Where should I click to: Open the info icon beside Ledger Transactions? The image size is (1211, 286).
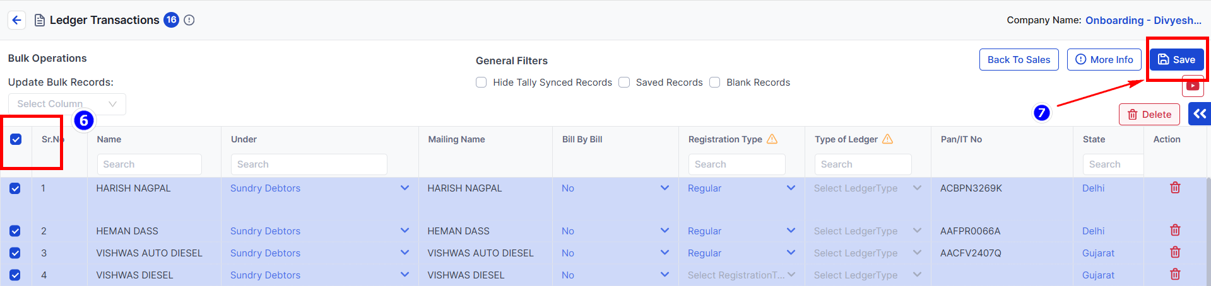[x=189, y=20]
